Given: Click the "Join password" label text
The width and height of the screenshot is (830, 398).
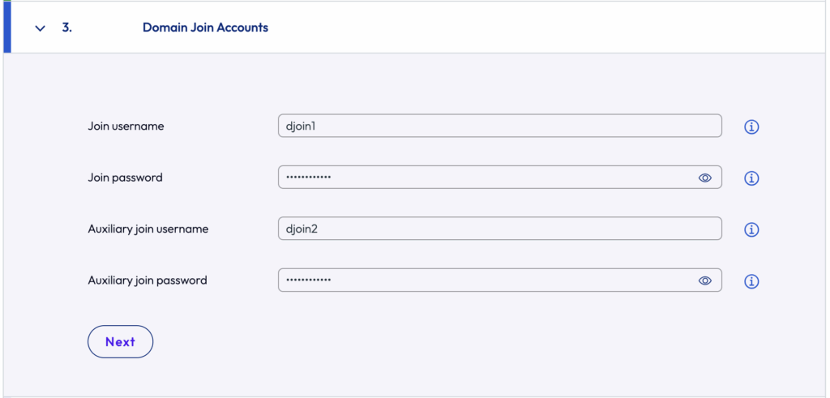Looking at the screenshot, I should coord(125,178).
